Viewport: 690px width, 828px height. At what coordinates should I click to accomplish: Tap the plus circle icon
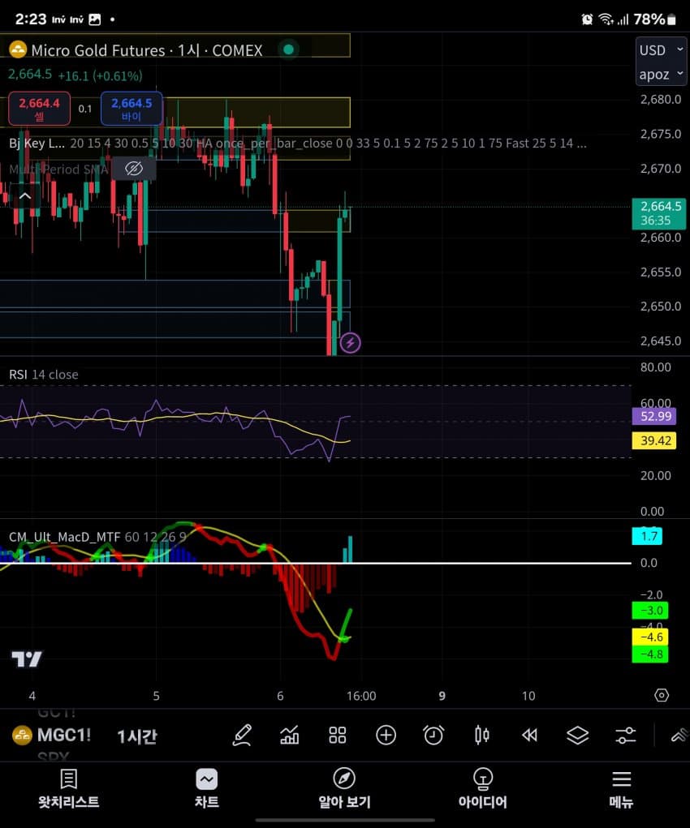[386, 735]
